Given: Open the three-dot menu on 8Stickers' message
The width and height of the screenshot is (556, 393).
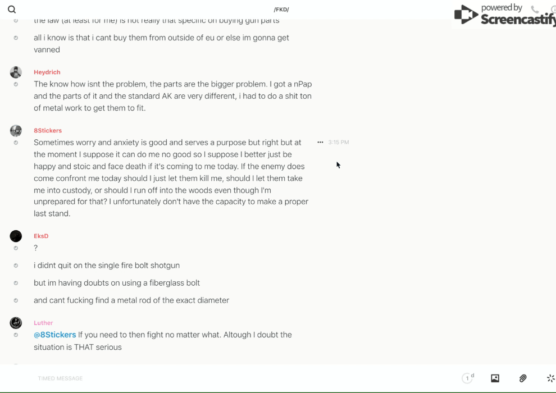Looking at the screenshot, I should tap(320, 143).
